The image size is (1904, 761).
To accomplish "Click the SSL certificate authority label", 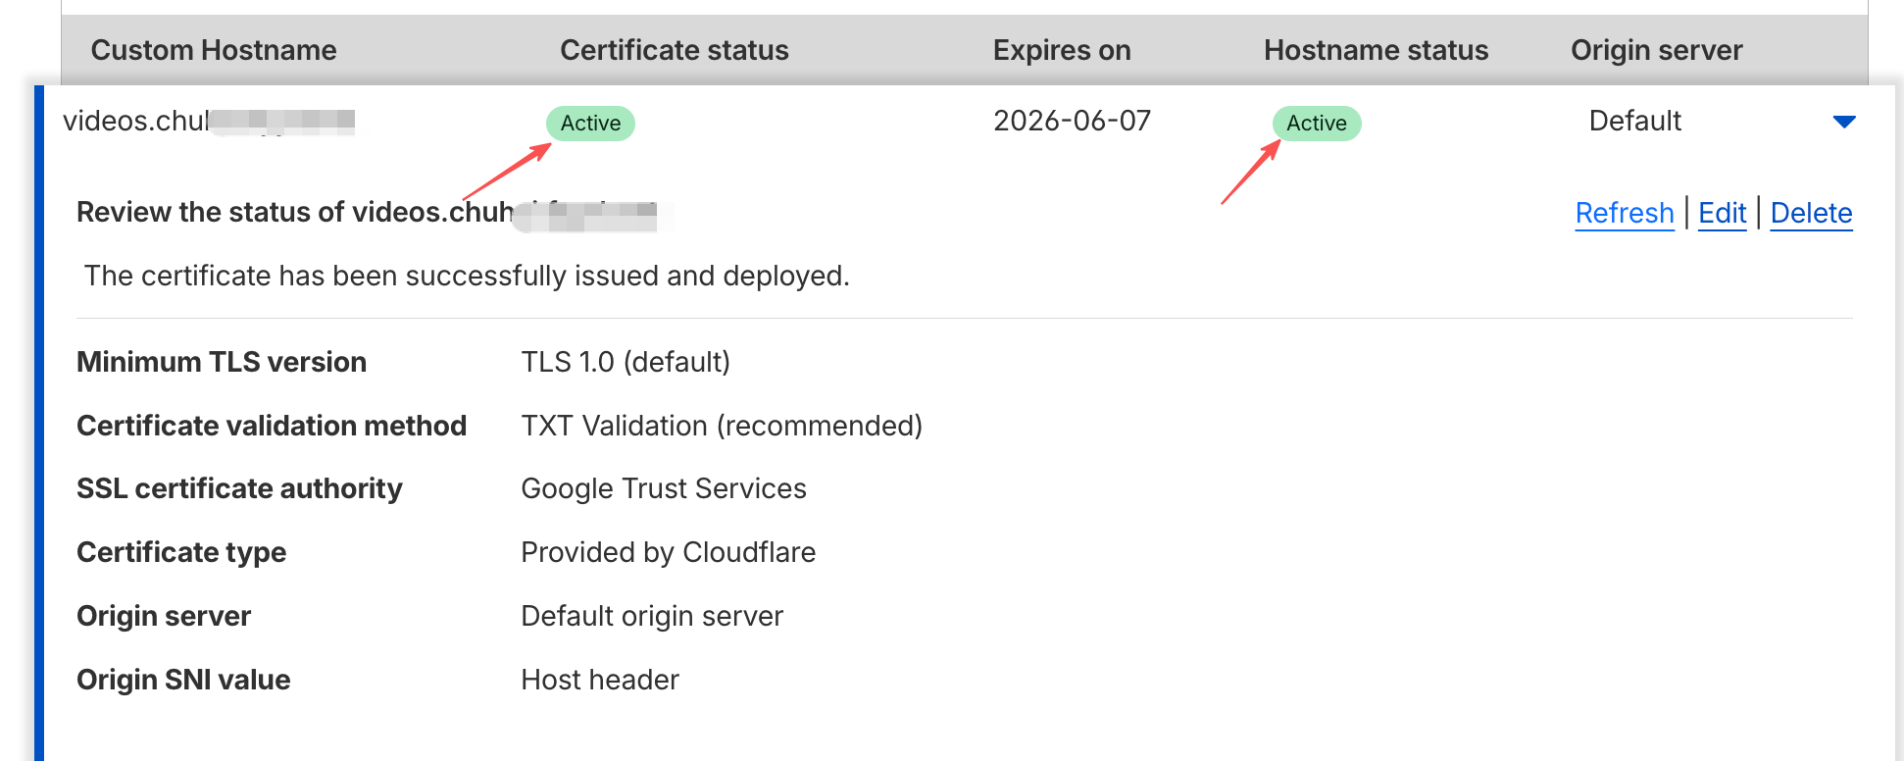I will pyautogui.click(x=239, y=488).
